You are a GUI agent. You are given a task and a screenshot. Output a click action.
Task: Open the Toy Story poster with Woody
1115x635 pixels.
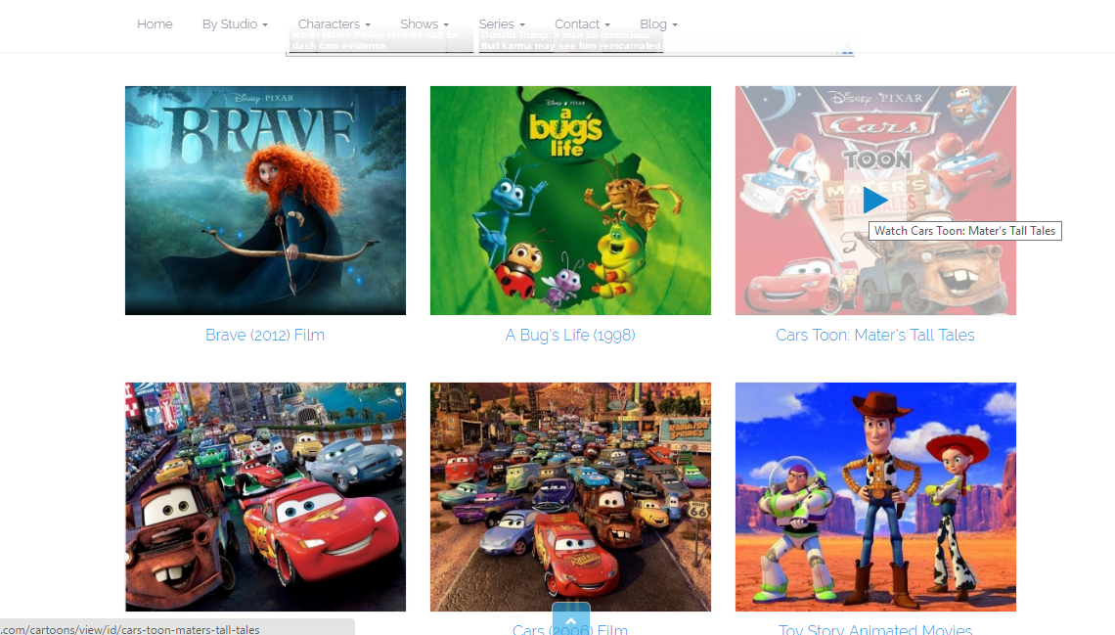875,497
